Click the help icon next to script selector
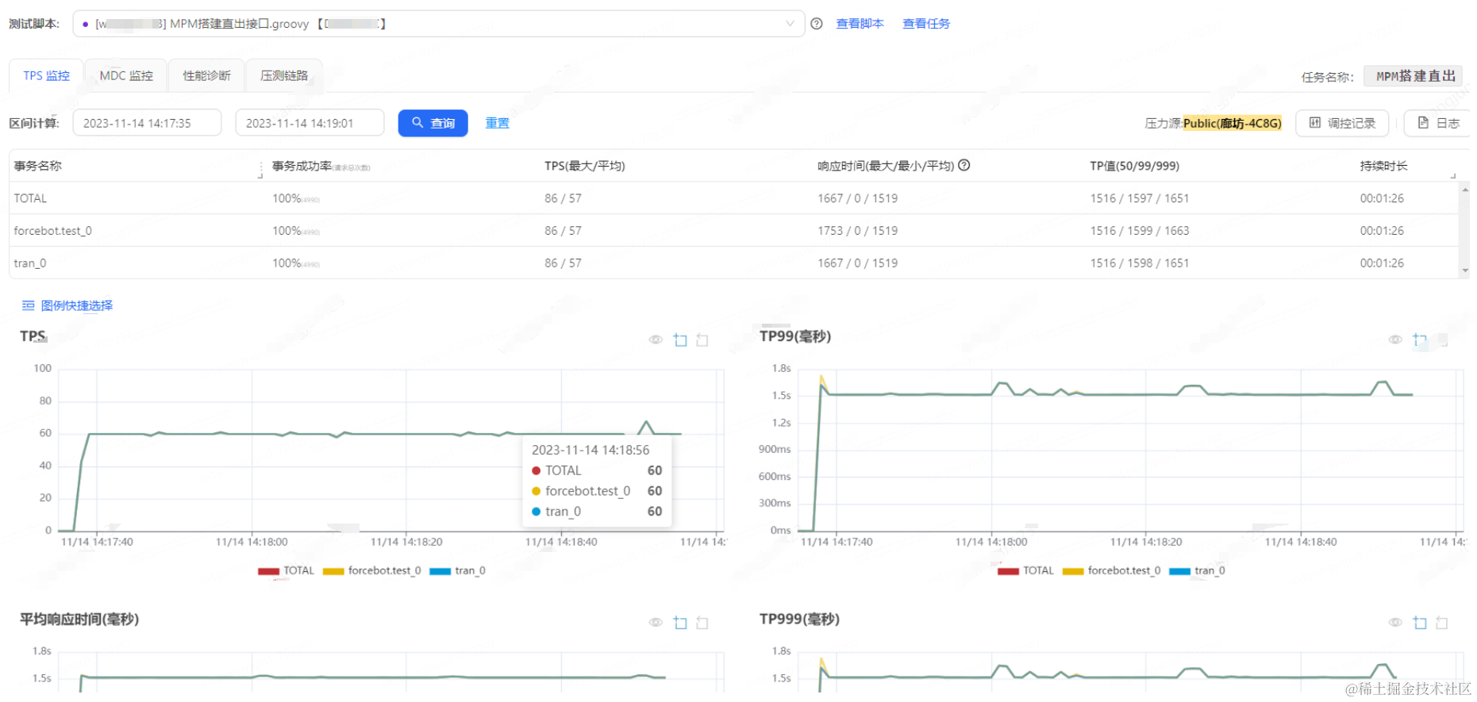This screenshot has width=1477, height=702. click(817, 24)
